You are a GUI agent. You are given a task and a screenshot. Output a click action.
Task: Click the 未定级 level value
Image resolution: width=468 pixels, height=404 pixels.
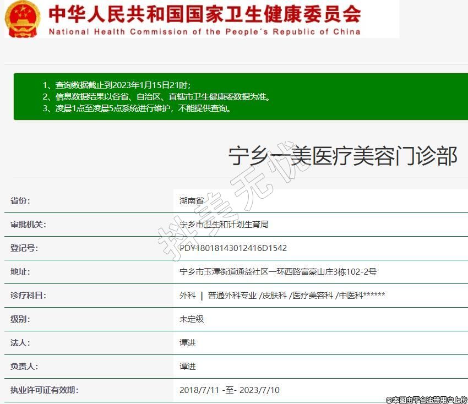(x=192, y=319)
